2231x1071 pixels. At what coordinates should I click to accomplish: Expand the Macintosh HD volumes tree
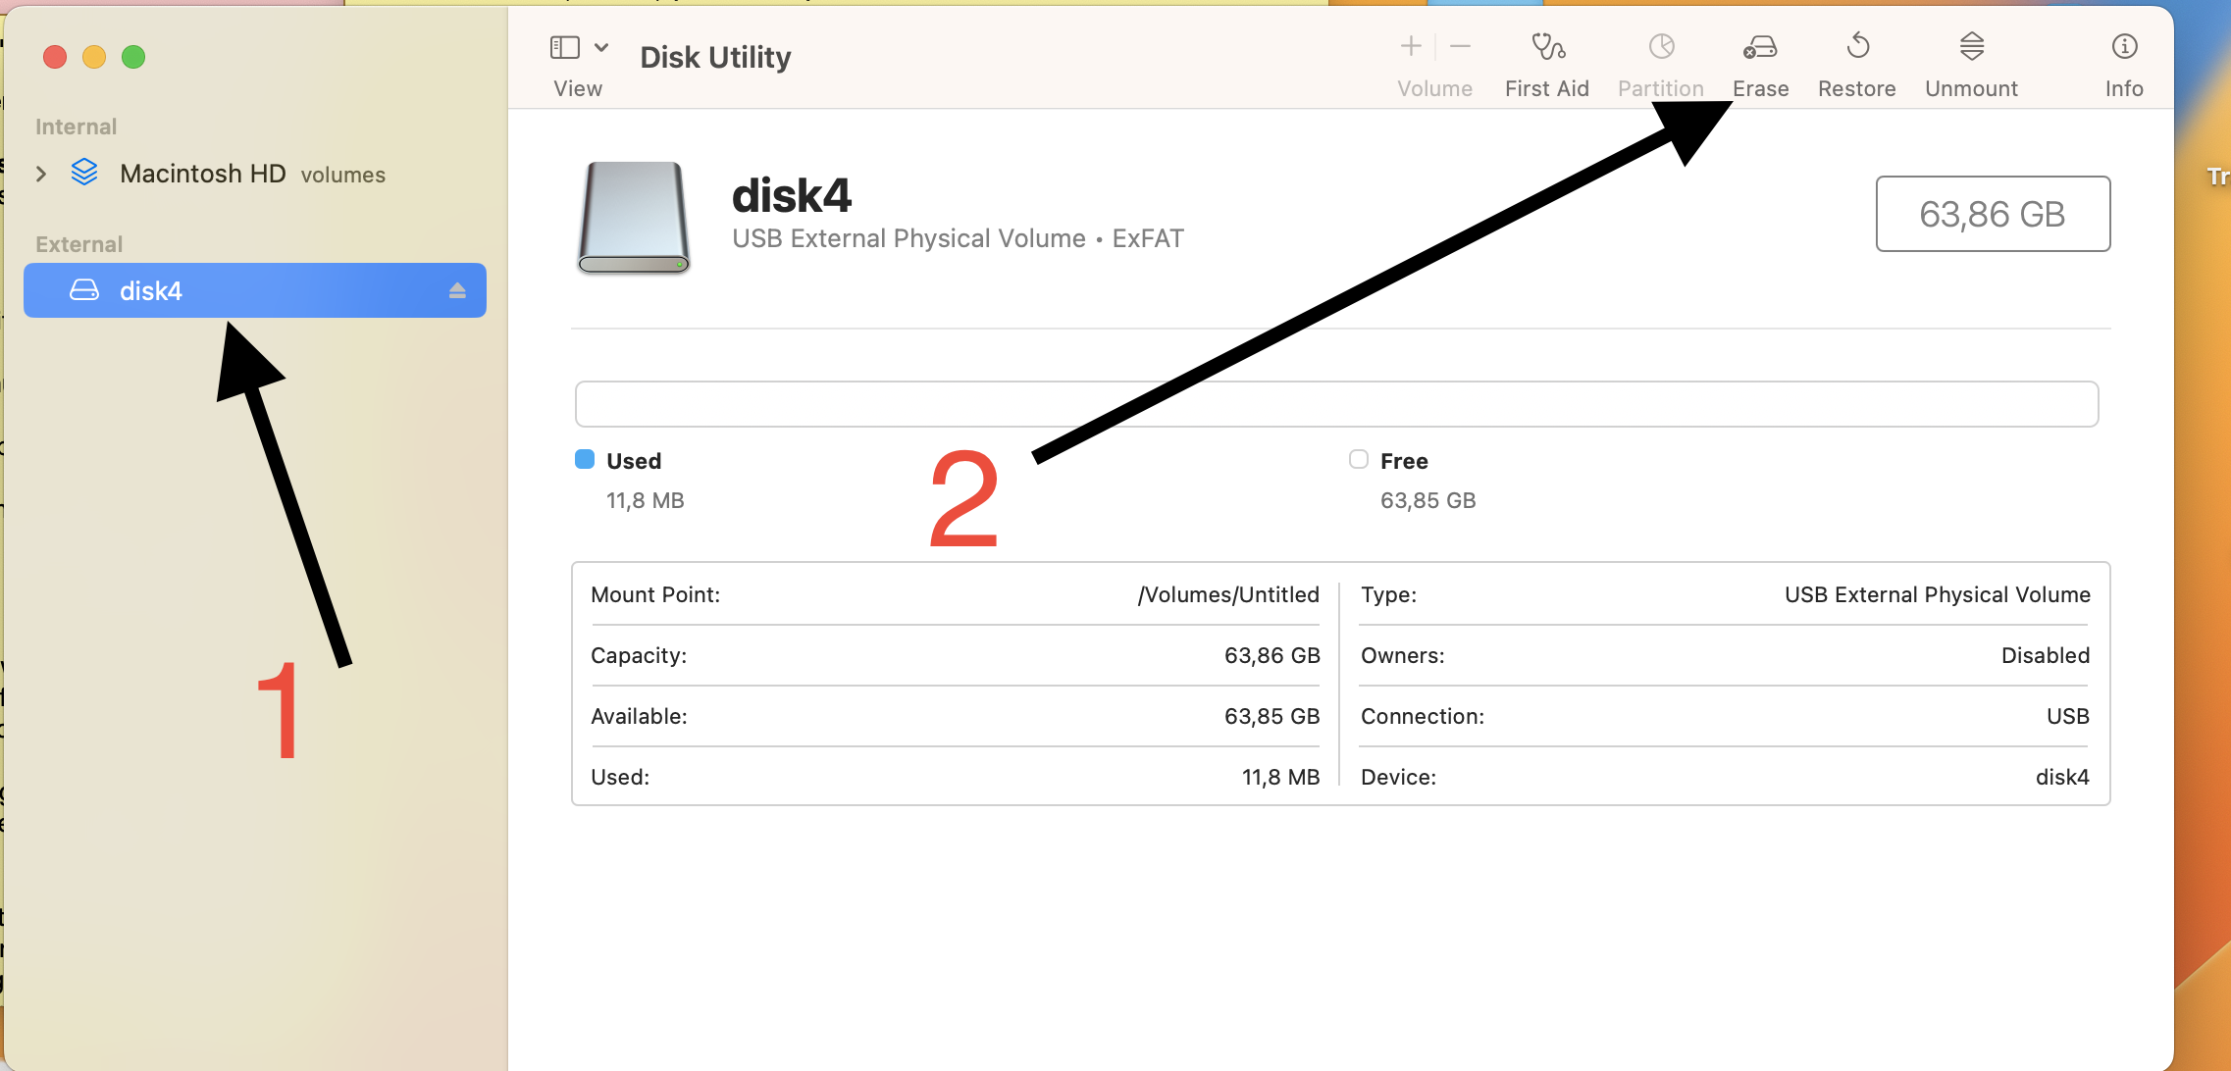[41, 174]
